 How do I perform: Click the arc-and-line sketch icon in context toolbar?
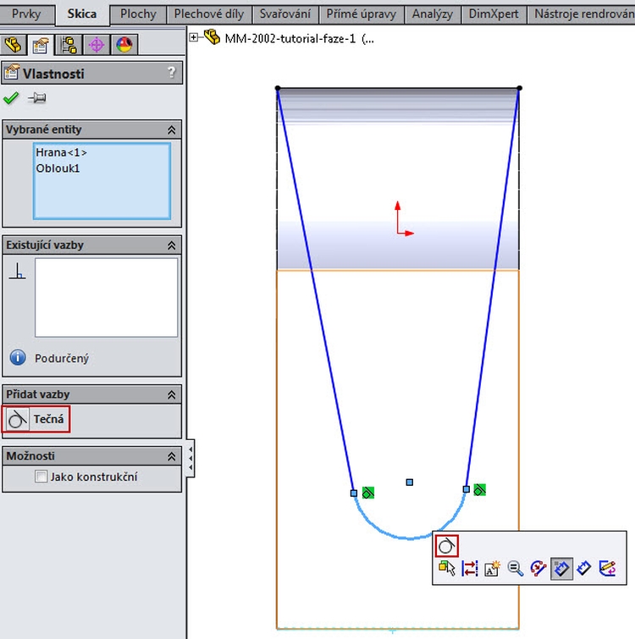(538, 569)
